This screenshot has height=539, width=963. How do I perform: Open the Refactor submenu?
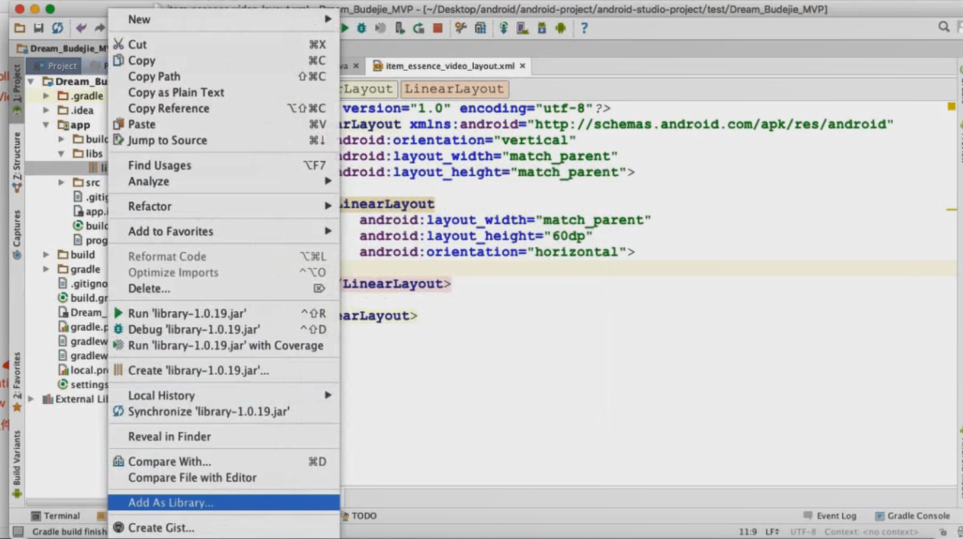click(224, 206)
